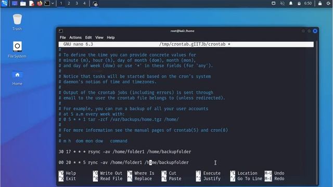The height and width of the screenshot is (187, 333).
Task: Click 'Output of the crontab jobs' comment line
Action: coord(136,92)
